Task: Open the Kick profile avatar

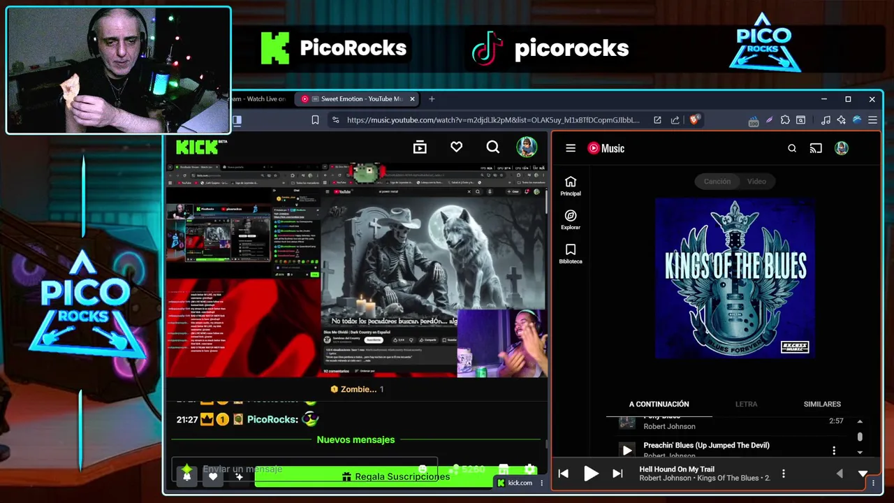Action: 527,147
